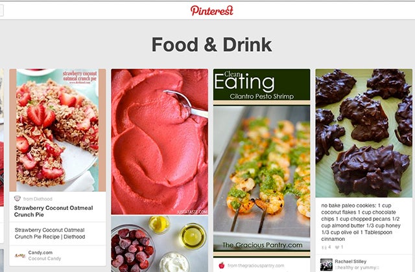This screenshot has width=415, height=272.
Task: Click the repin count icon under paleo cookies
Action: coord(324,247)
